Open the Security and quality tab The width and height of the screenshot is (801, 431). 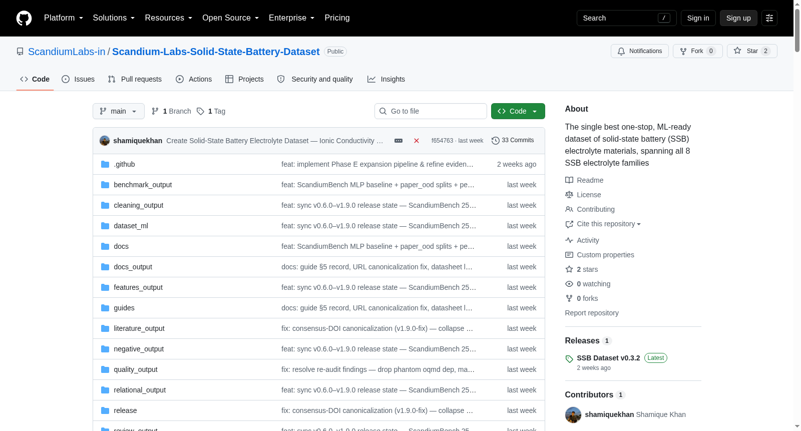315,79
